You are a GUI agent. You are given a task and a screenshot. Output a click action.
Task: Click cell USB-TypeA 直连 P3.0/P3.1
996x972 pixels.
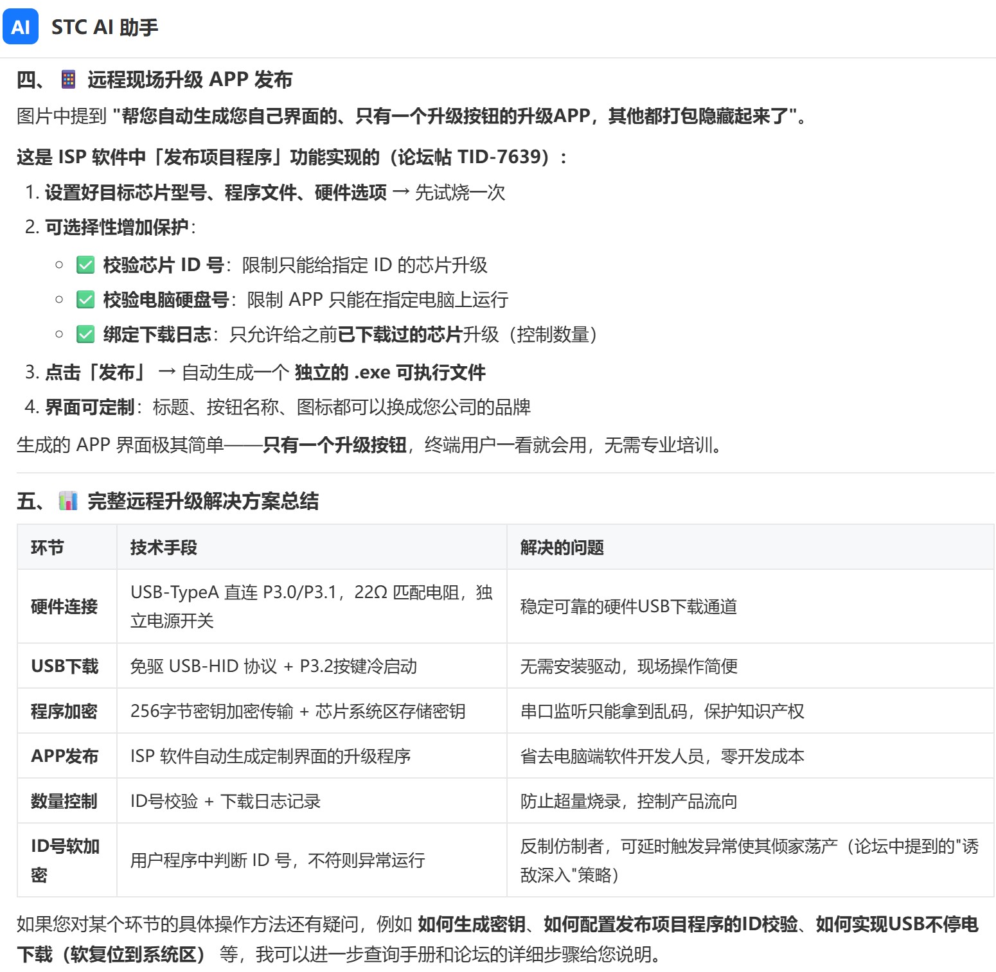click(312, 606)
